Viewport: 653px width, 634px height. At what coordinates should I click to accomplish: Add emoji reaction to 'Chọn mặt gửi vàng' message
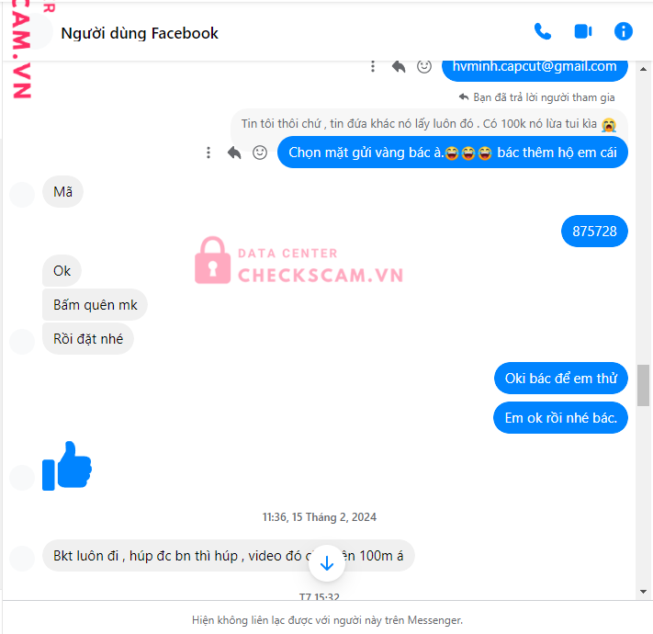pyautogui.click(x=259, y=153)
